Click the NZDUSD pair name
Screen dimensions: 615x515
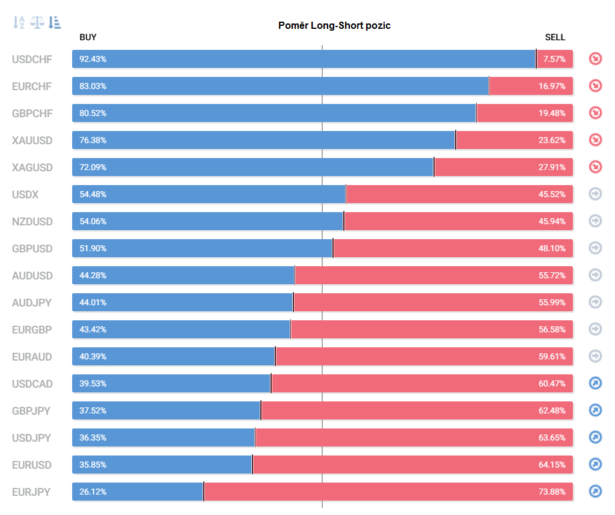point(32,221)
